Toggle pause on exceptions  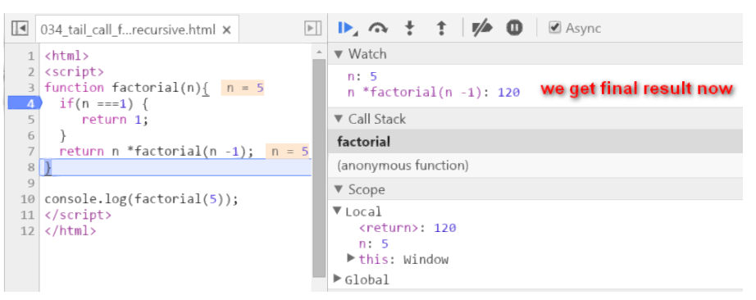click(514, 28)
